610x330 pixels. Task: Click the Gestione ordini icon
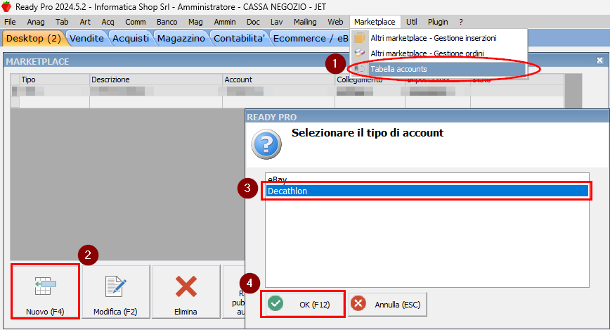tap(360, 53)
